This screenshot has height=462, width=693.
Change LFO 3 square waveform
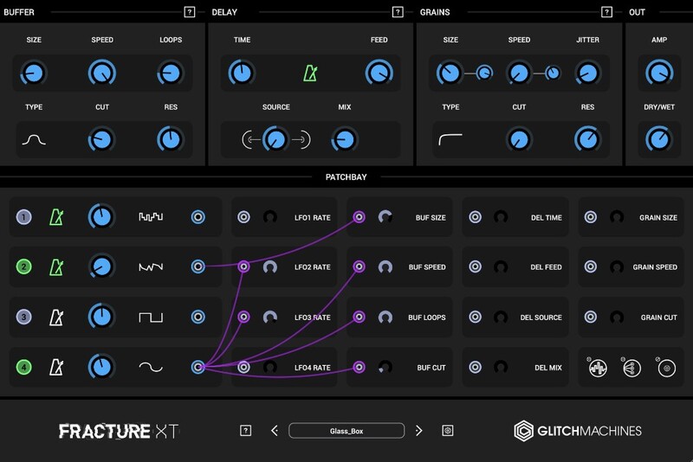pos(151,317)
